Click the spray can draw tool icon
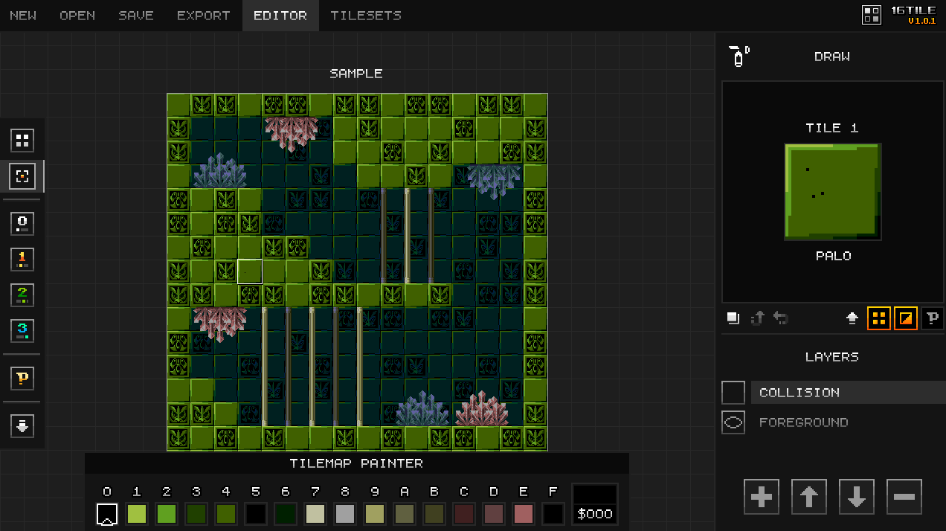Image resolution: width=946 pixels, height=531 pixels. click(x=739, y=57)
